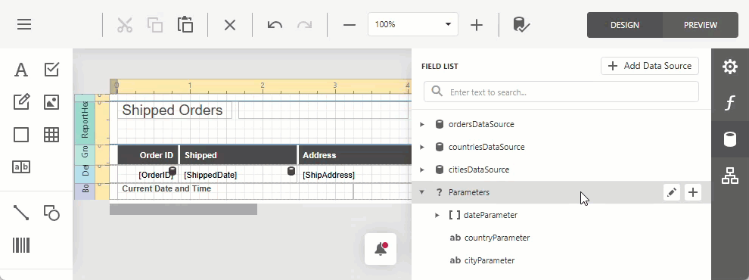Expand the countriesDataSource node
This screenshot has height=280, width=749.
[422, 147]
